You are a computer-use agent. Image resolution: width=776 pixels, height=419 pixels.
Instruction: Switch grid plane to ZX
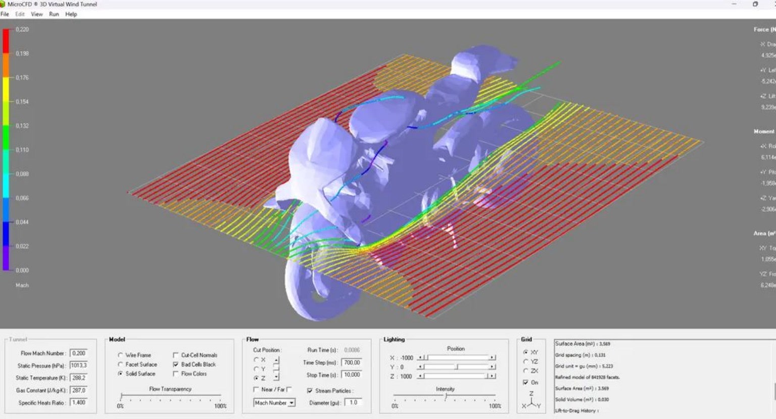(525, 371)
